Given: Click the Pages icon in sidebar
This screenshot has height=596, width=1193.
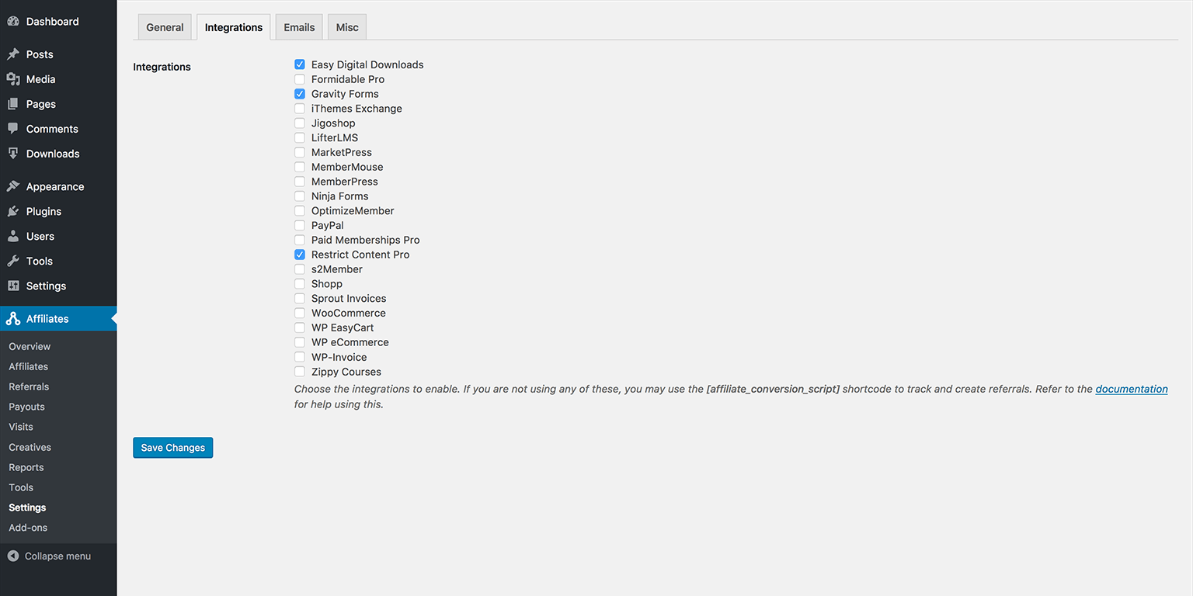Looking at the screenshot, I should 13,104.
